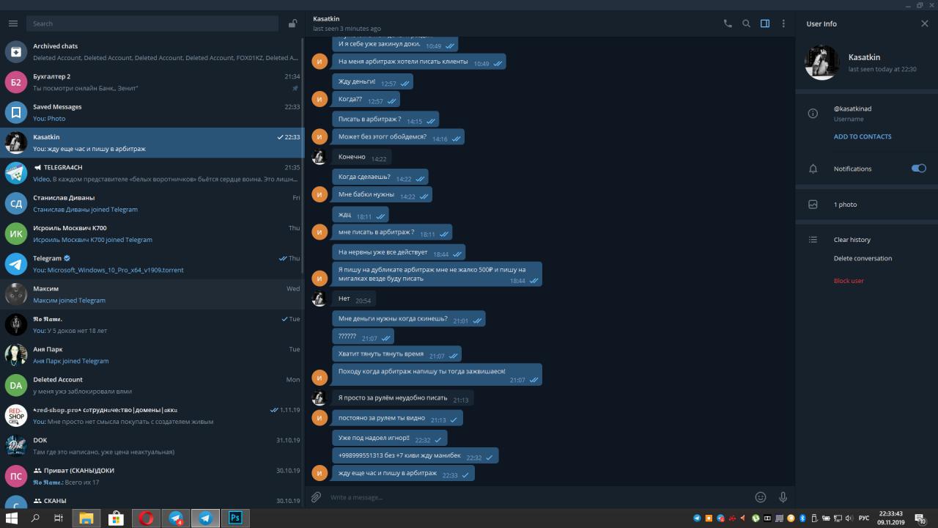938x528 pixels.
Task: Click the Kasatkin profile picture in User Info
Action: (x=821, y=62)
